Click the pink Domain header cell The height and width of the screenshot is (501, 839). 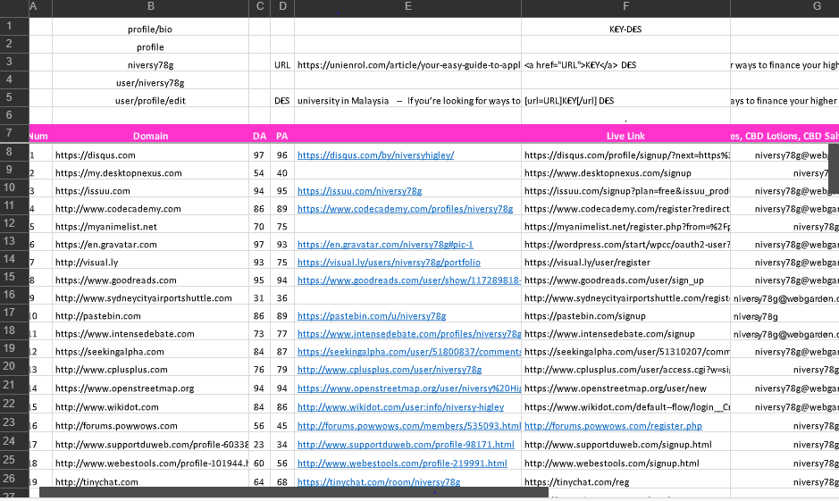coord(150,136)
